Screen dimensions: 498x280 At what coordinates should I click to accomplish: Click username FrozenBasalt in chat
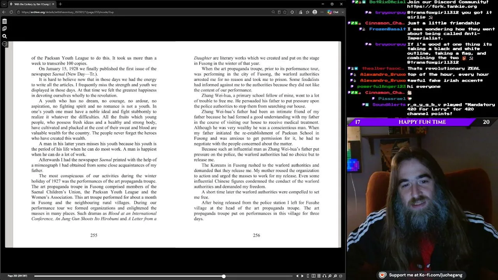click(x=387, y=29)
